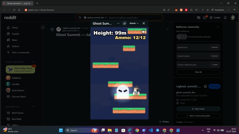
Task: Click Upload button for Upload icon
Action: (214, 47)
